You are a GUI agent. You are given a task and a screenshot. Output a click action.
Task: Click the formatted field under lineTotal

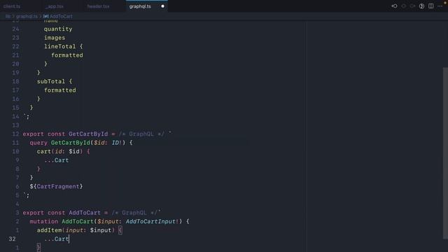pos(67,55)
